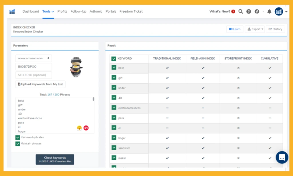Click the Helium 10 logo icon
The width and height of the screenshot is (293, 176).
pyautogui.click(x=12, y=12)
